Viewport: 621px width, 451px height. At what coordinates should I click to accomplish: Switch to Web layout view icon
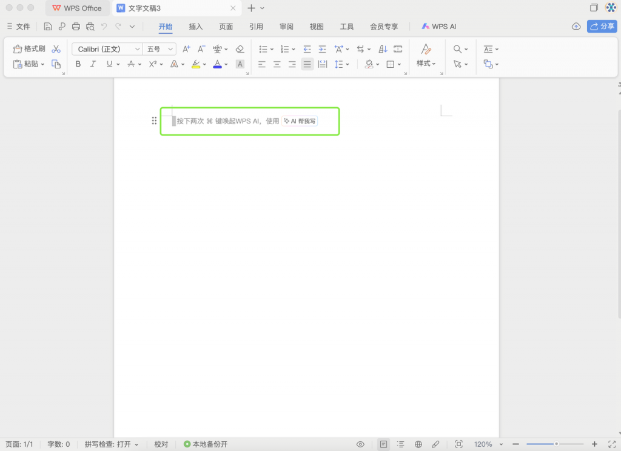coord(418,444)
